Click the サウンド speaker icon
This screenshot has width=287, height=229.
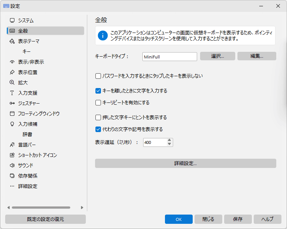12,165
